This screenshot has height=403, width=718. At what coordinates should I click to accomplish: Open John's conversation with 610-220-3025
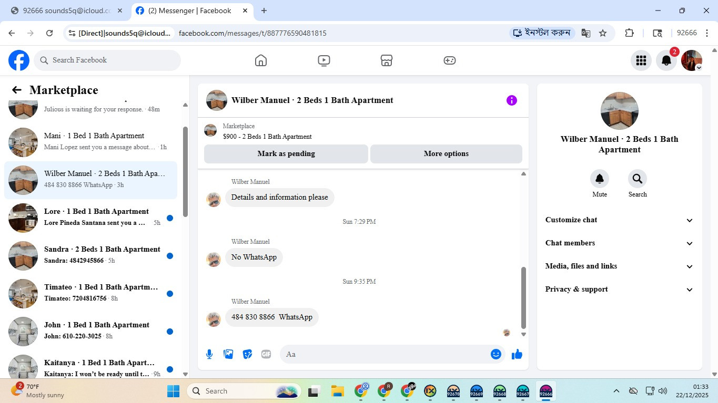tap(90, 331)
